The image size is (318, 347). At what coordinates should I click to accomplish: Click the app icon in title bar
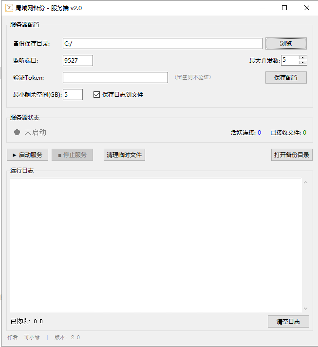coord(9,8)
